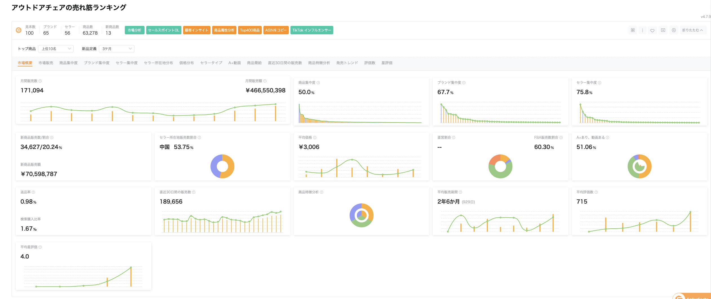Click help icon next to 直営割合
Screen dimensions: 711x299
(454, 138)
